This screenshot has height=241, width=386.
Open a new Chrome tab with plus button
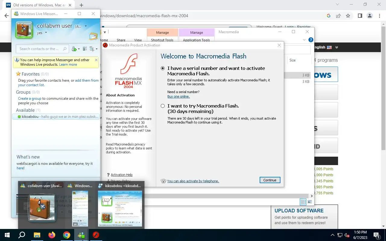(x=81, y=5)
